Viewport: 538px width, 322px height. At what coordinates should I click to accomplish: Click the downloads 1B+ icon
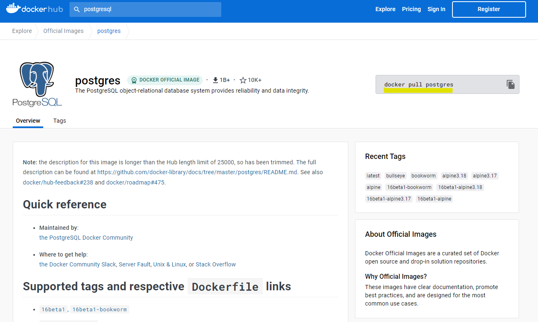[x=215, y=80]
